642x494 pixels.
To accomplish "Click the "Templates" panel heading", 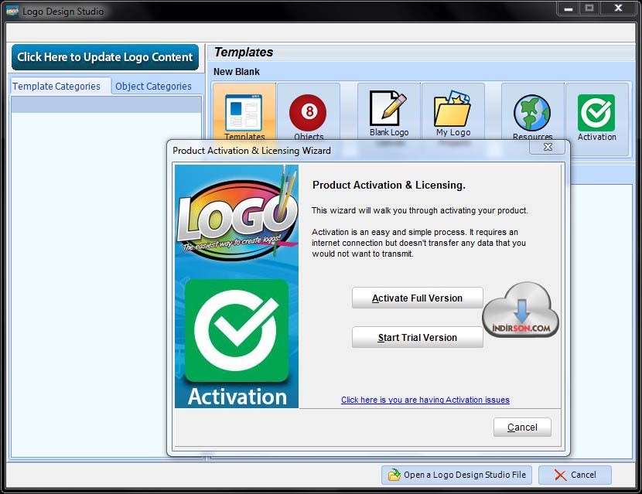I will coord(243,53).
